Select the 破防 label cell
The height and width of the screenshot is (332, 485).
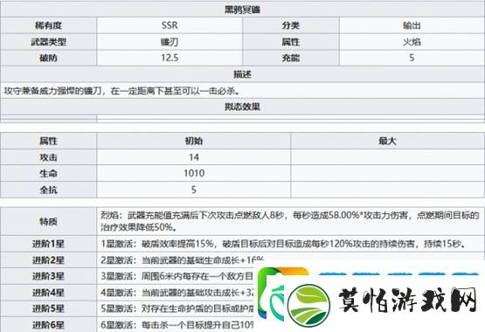48,58
